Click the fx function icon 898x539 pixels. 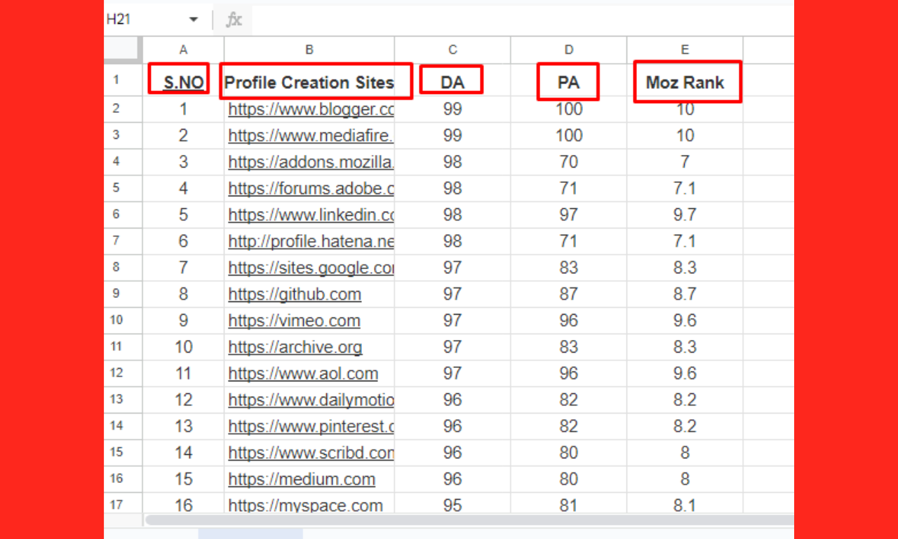pos(234,20)
